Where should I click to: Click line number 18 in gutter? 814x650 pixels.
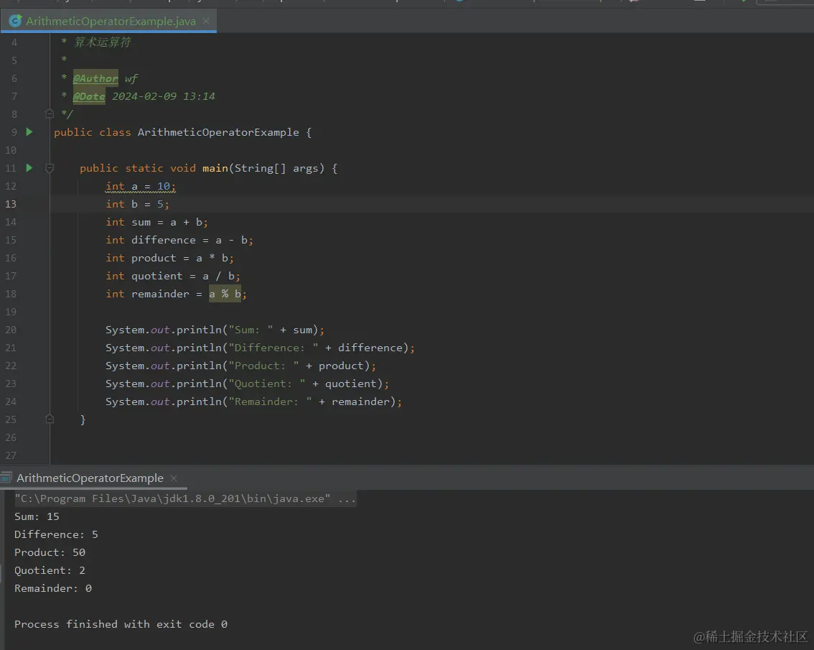(x=11, y=294)
